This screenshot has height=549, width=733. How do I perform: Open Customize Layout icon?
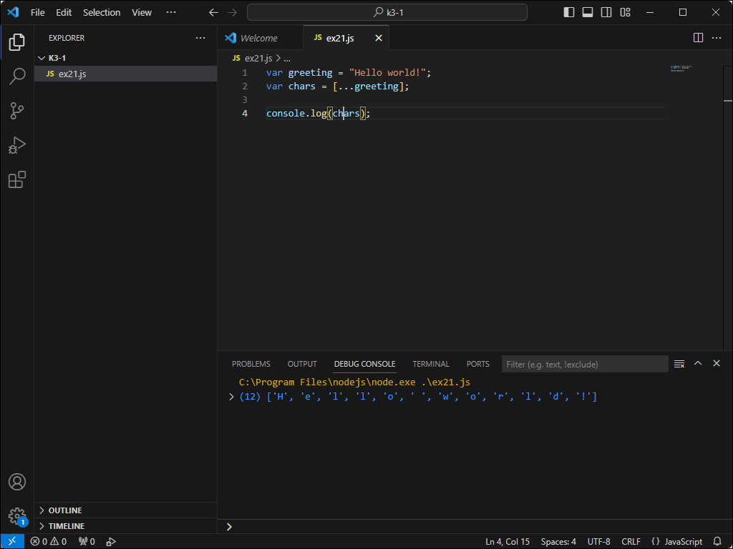tap(625, 13)
